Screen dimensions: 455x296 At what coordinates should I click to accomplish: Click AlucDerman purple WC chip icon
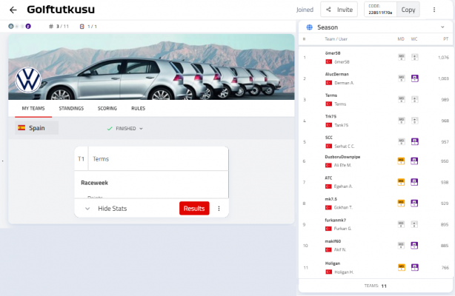click(415, 78)
